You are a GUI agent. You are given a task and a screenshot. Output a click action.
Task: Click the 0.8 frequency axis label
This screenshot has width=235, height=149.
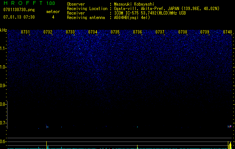click(3, 104)
